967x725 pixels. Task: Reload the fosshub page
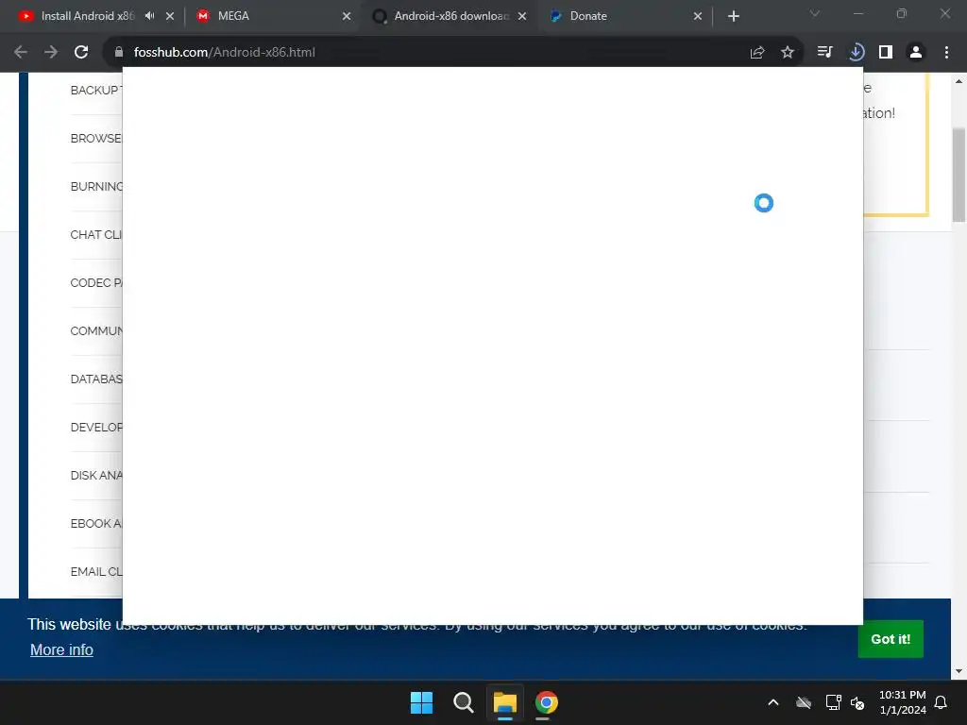click(81, 53)
